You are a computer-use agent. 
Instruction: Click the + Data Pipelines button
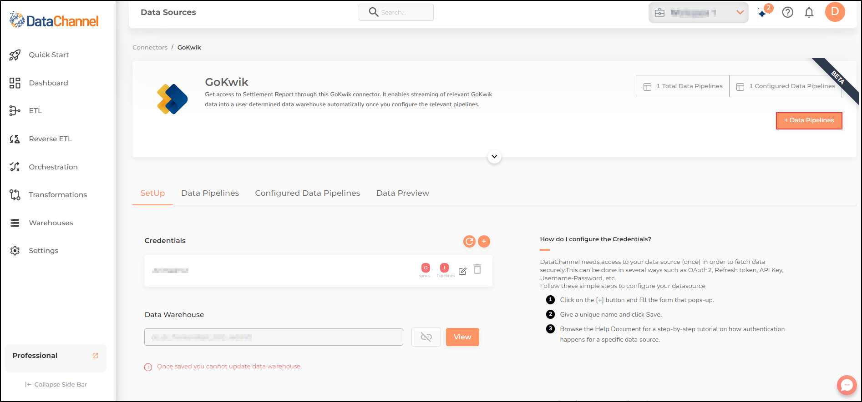[x=809, y=120]
